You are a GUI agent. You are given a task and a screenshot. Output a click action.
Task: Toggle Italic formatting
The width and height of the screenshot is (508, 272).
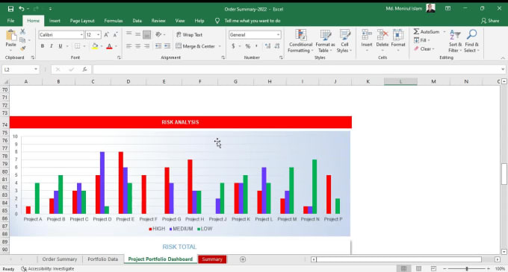point(52,46)
